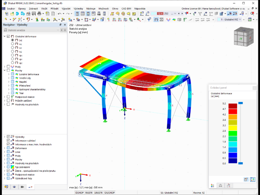This screenshot has width=260, height=195.
Task: Click the new dimension tool icon
Action: [55, 19]
